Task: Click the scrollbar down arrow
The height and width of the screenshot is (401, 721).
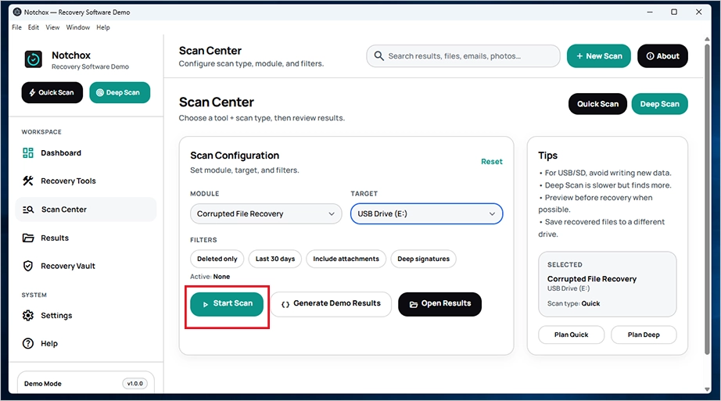Action: (x=707, y=389)
